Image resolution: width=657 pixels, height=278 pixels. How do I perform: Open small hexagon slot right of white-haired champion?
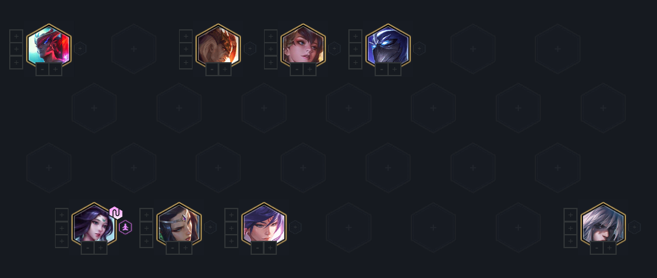(634, 227)
